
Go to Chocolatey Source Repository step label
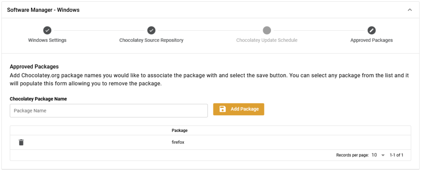point(151,40)
